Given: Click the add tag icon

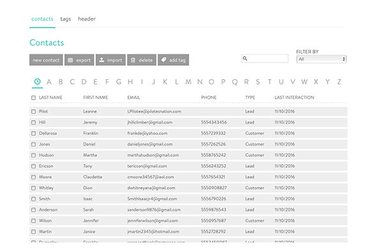Looking at the screenshot, I should pos(164,60).
